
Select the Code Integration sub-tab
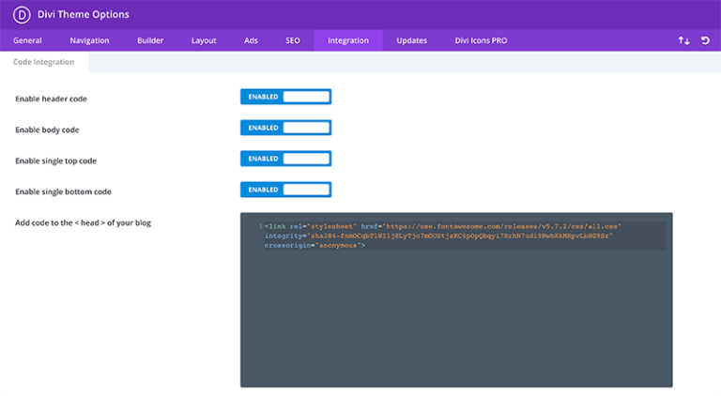43,62
